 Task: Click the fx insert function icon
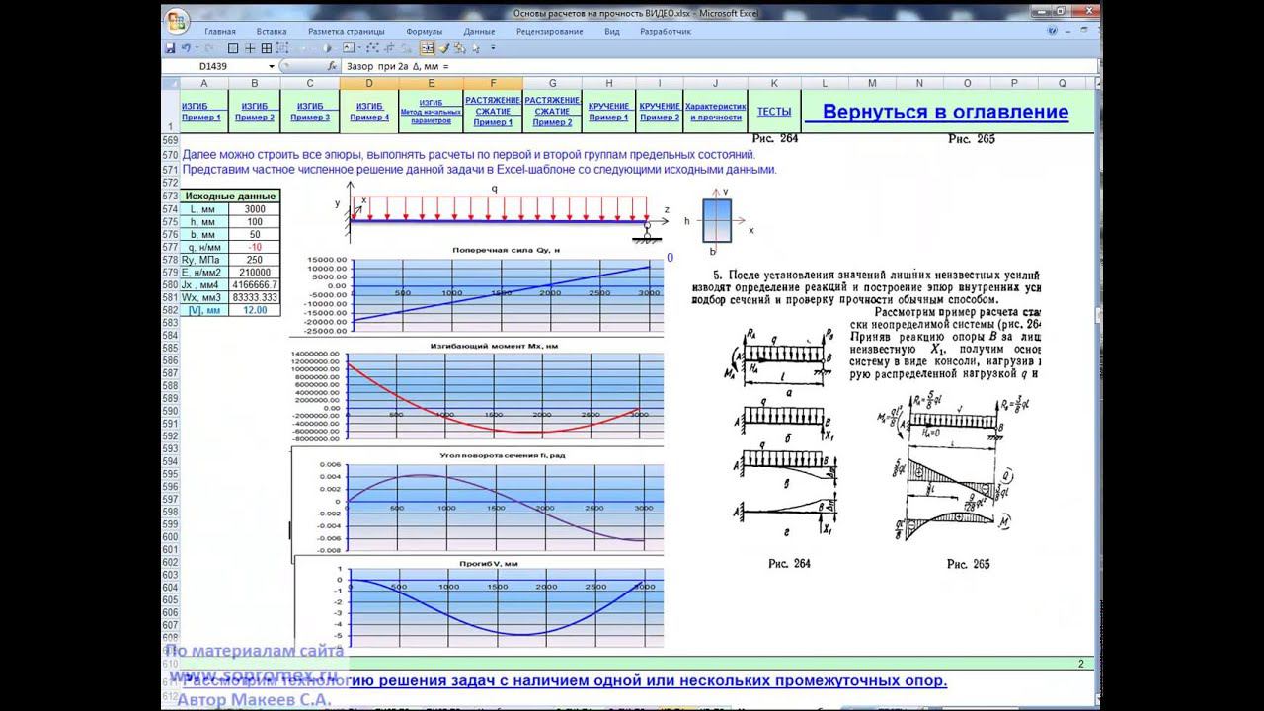click(x=332, y=66)
